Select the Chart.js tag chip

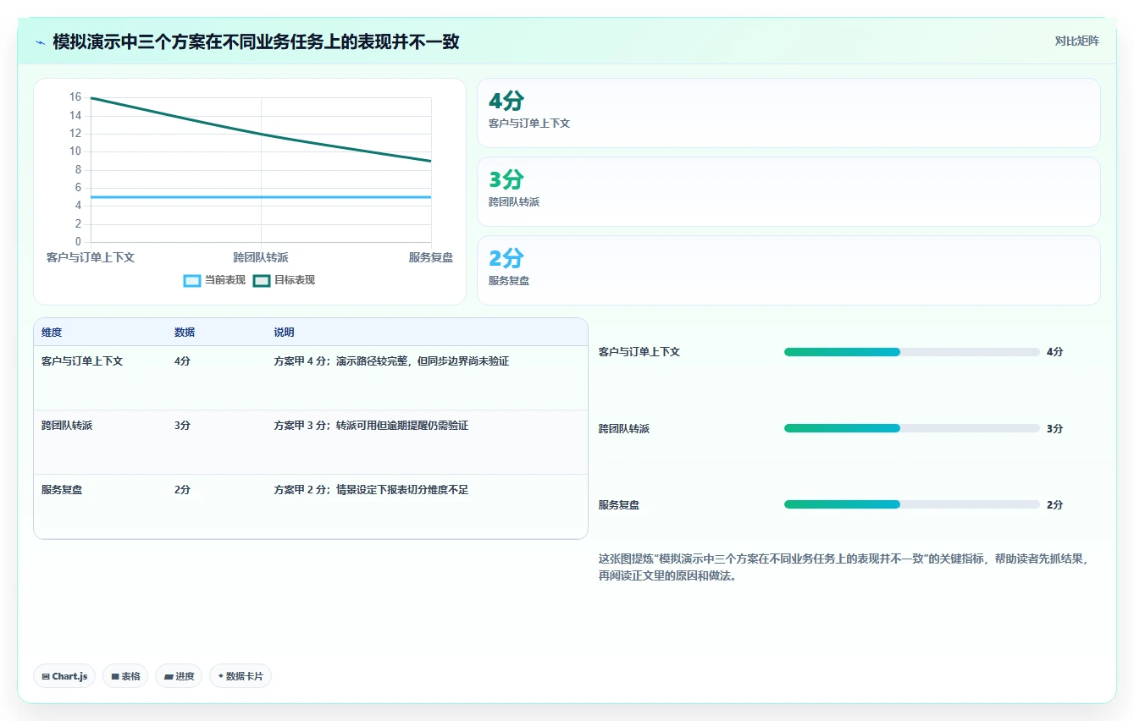click(x=64, y=676)
